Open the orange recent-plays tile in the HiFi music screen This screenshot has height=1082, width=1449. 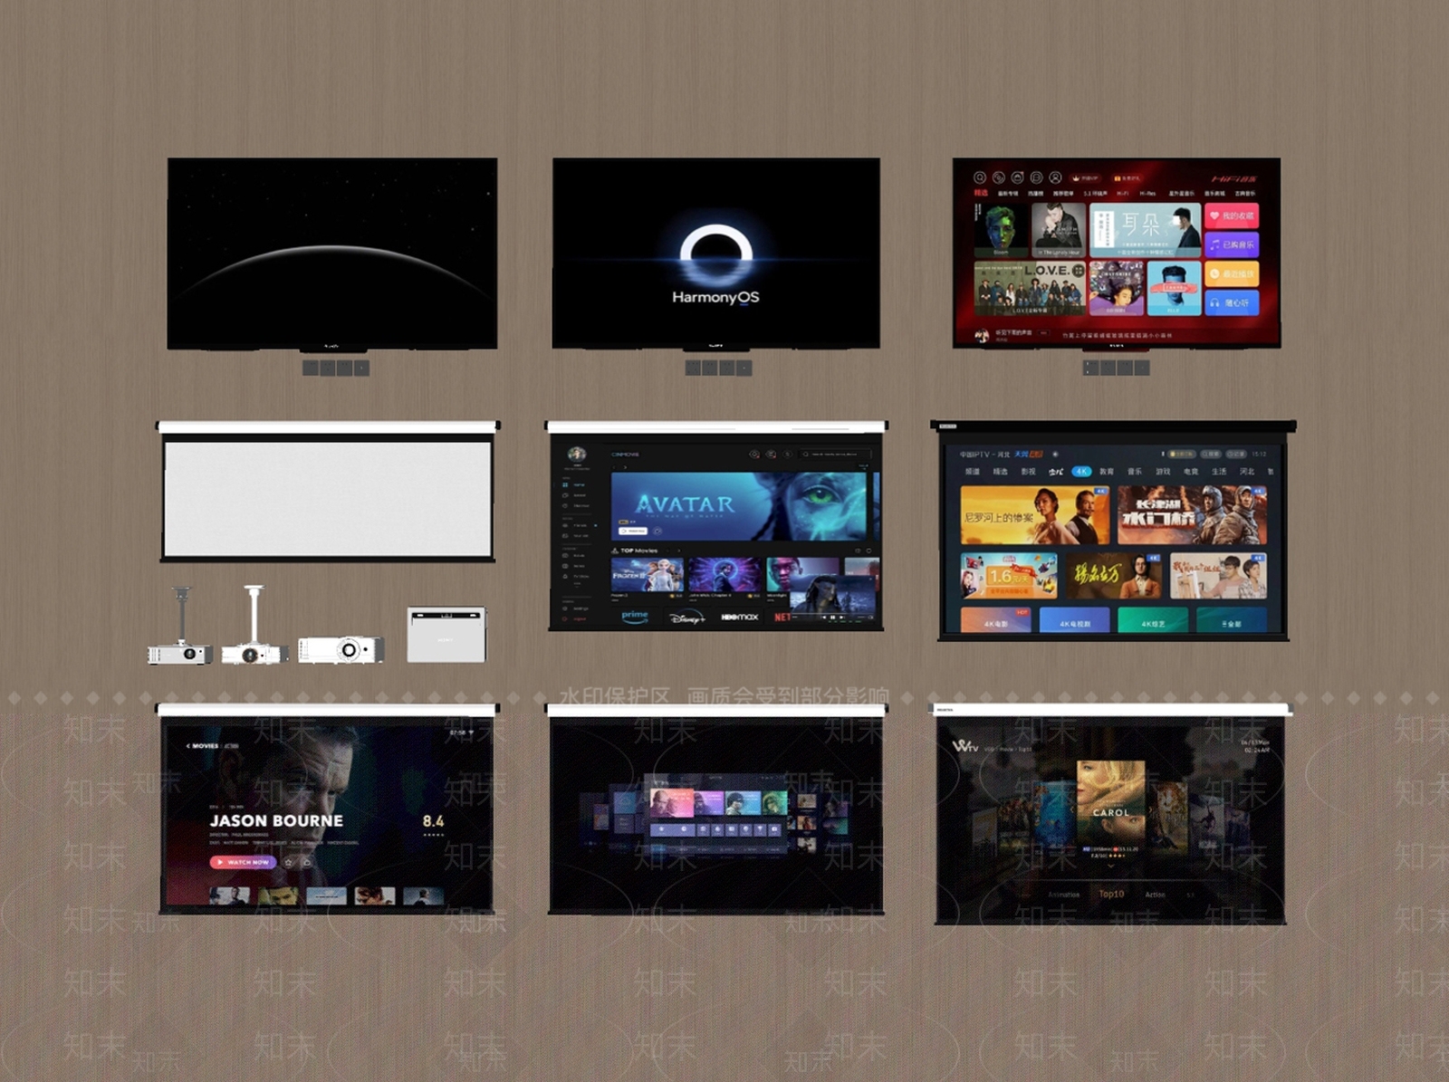pos(1232,273)
